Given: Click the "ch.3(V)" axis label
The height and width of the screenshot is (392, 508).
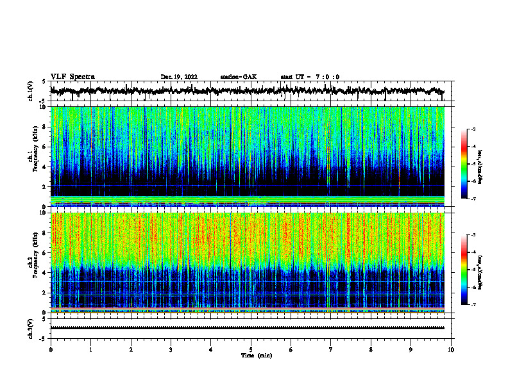Looking at the screenshot, I should click(31, 329).
